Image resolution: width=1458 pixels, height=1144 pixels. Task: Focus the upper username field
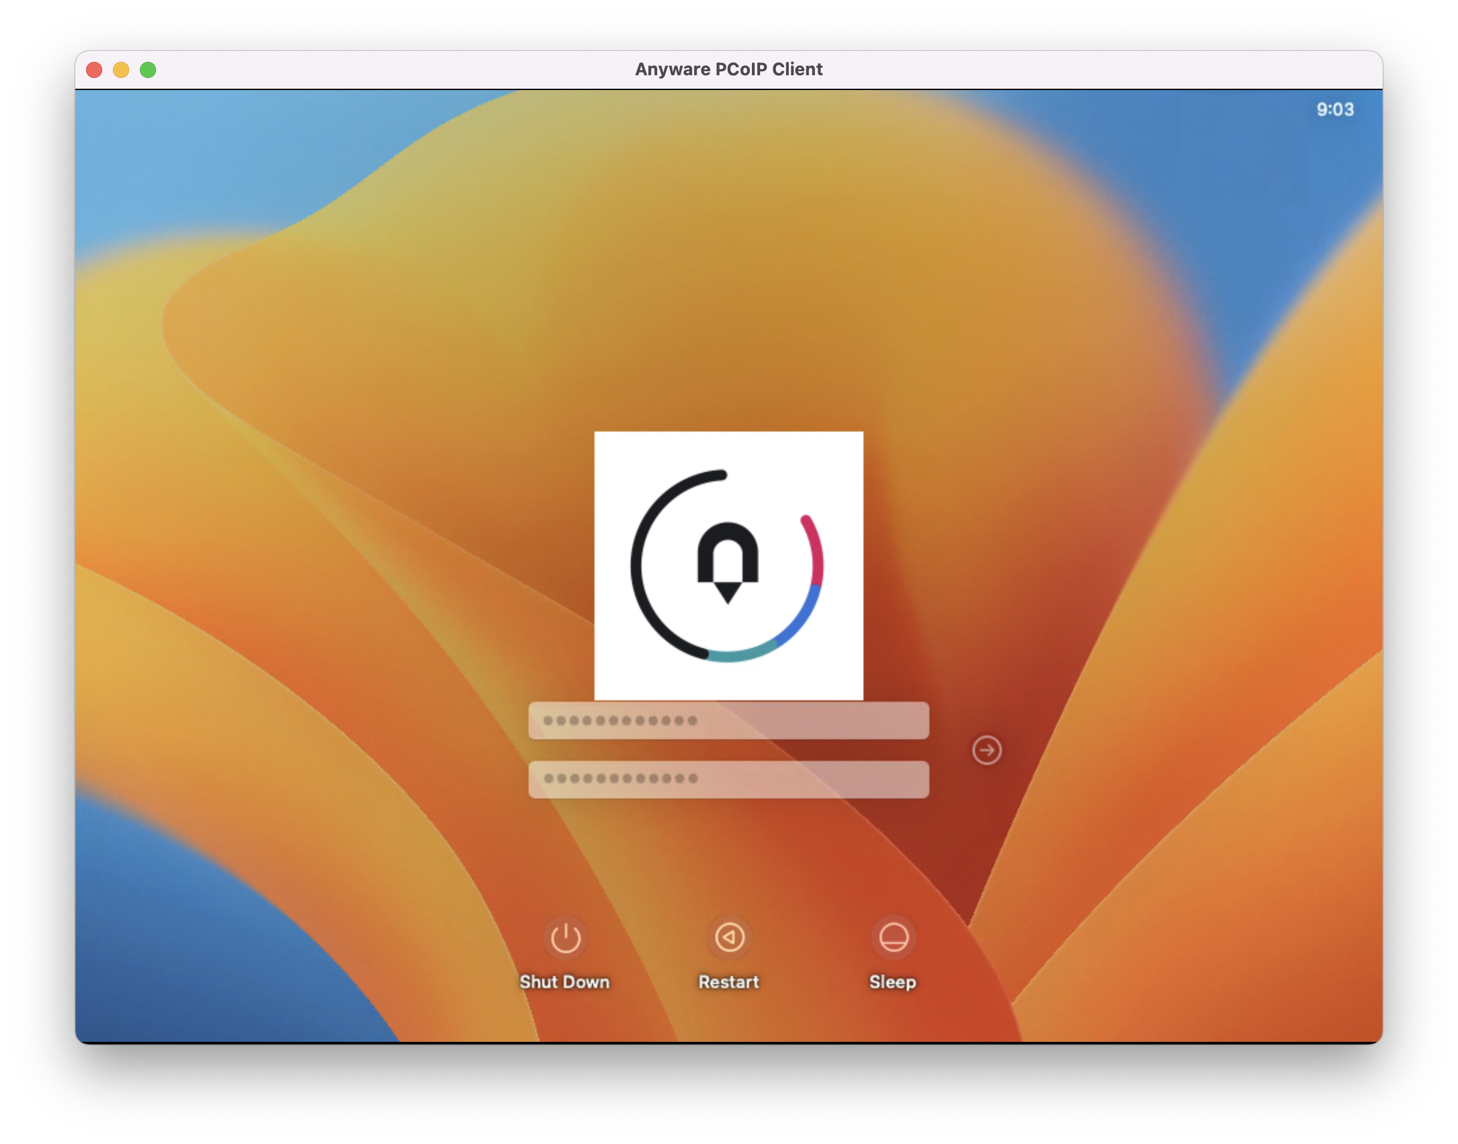(x=728, y=721)
